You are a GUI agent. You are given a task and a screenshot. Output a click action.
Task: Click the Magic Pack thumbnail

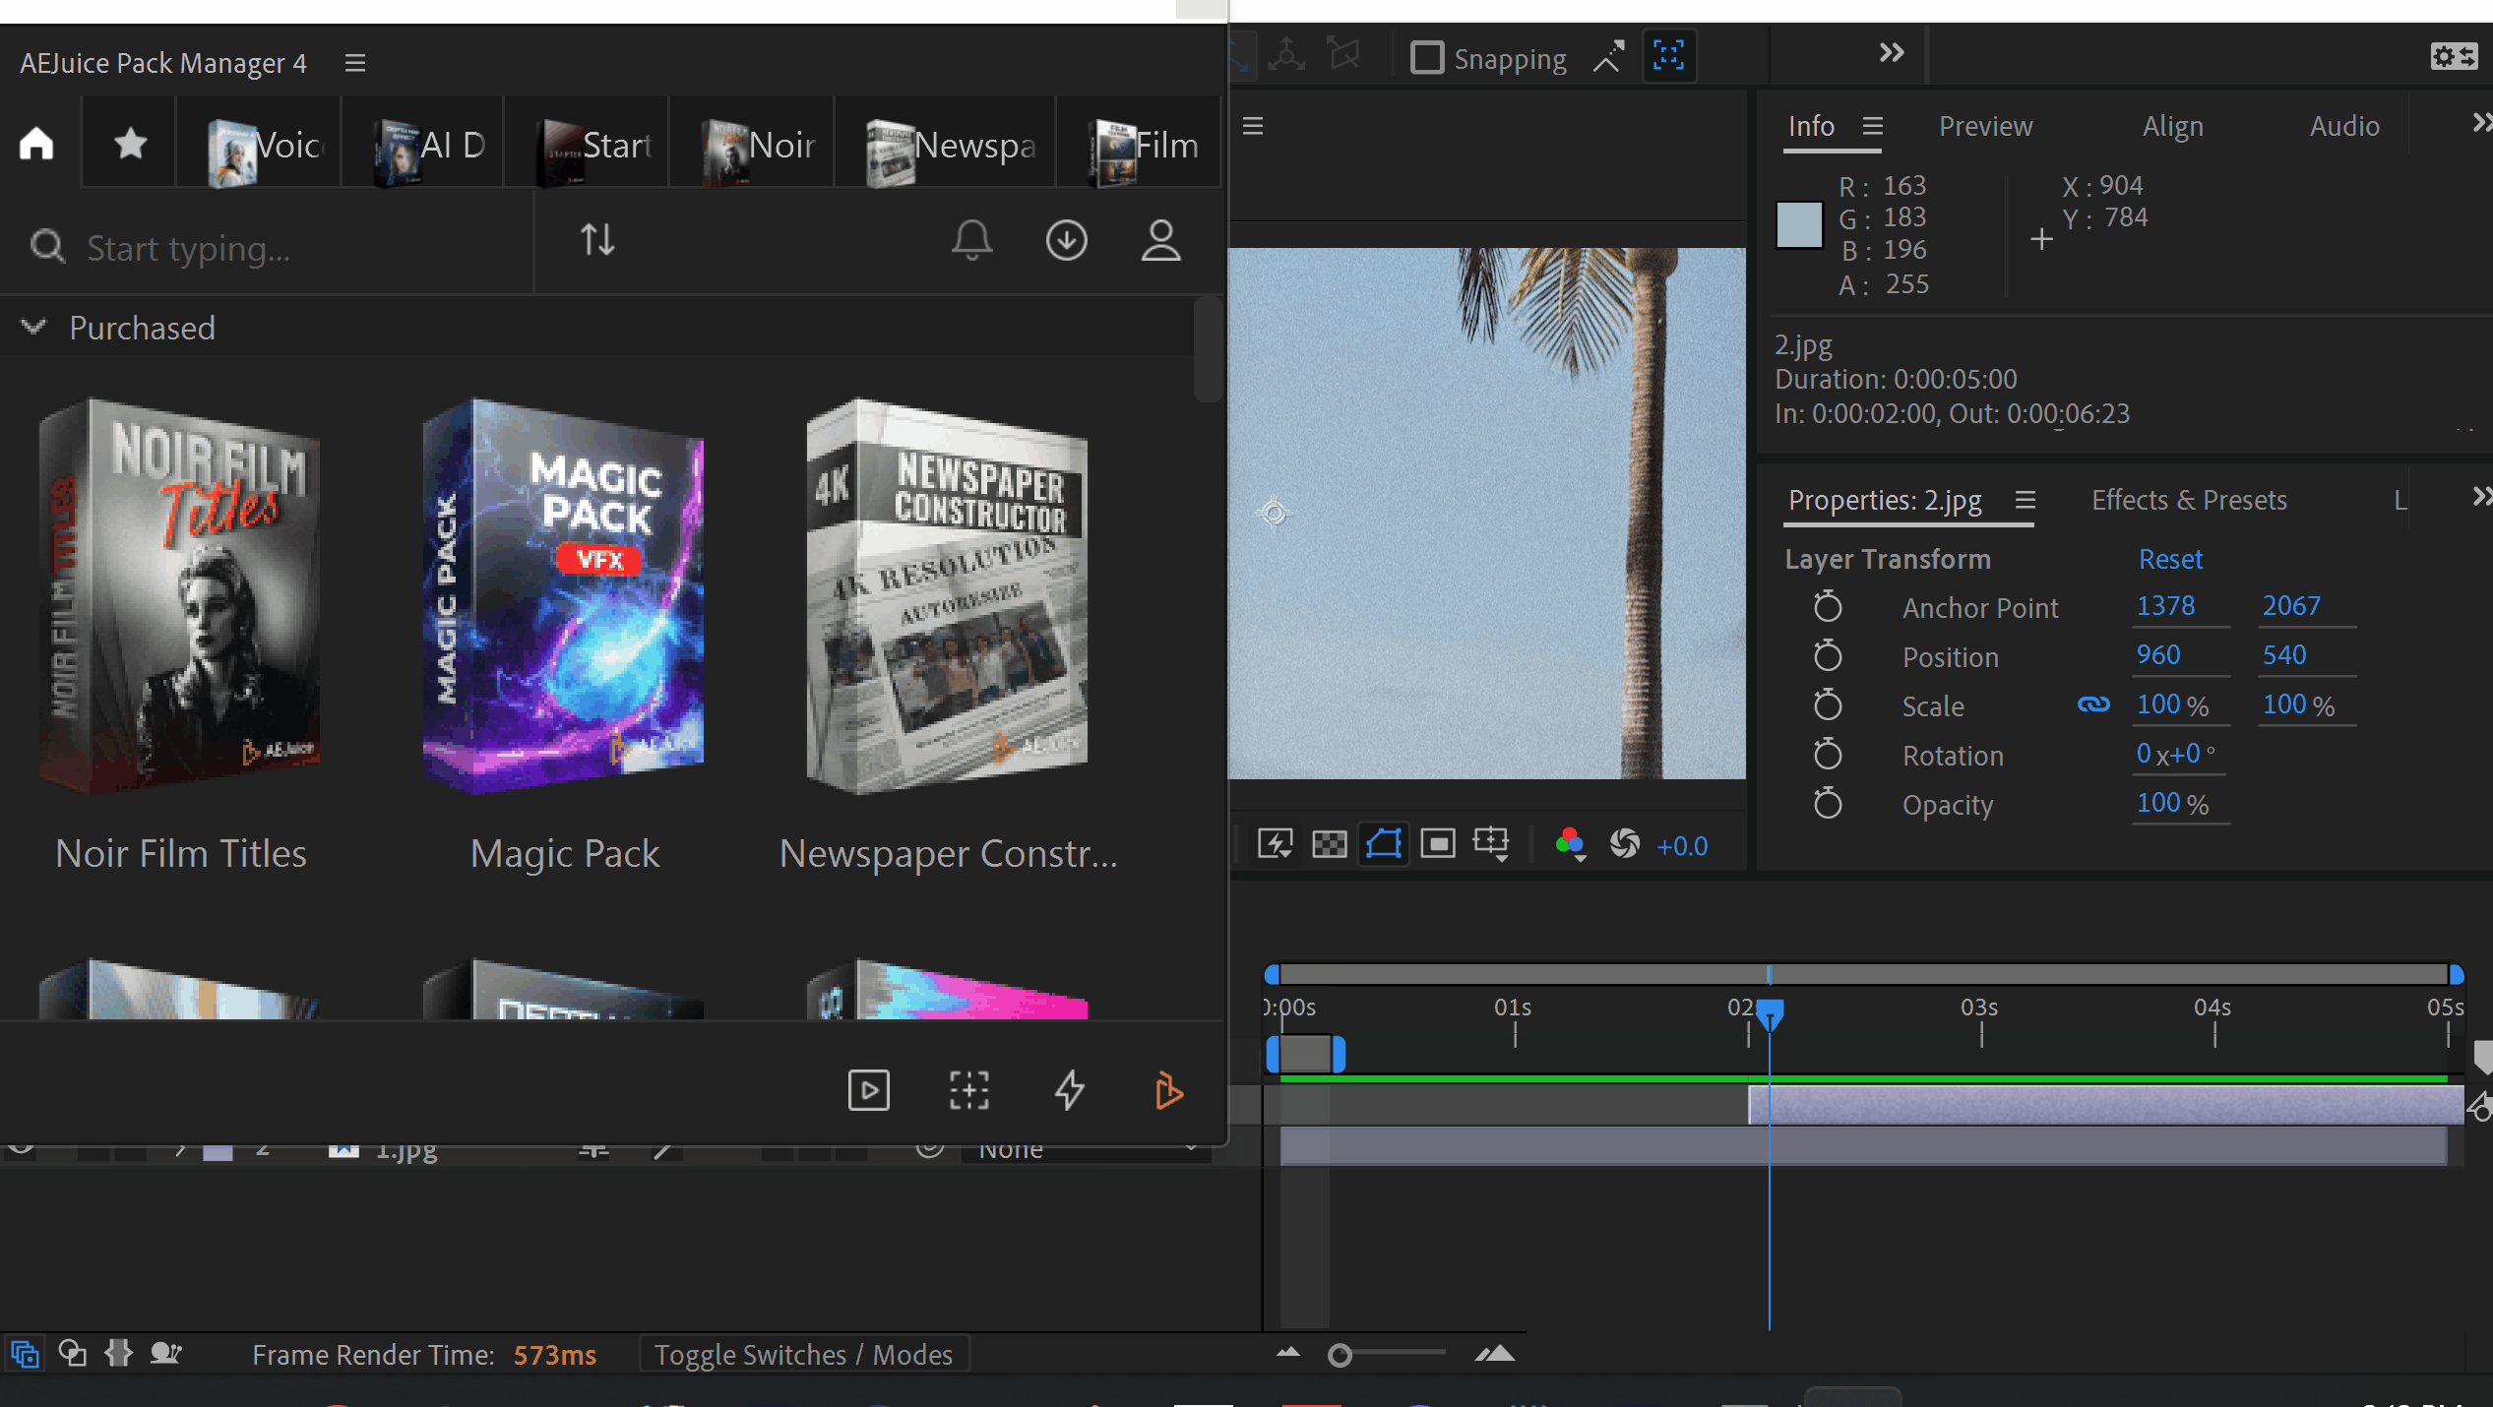pyautogui.click(x=564, y=596)
